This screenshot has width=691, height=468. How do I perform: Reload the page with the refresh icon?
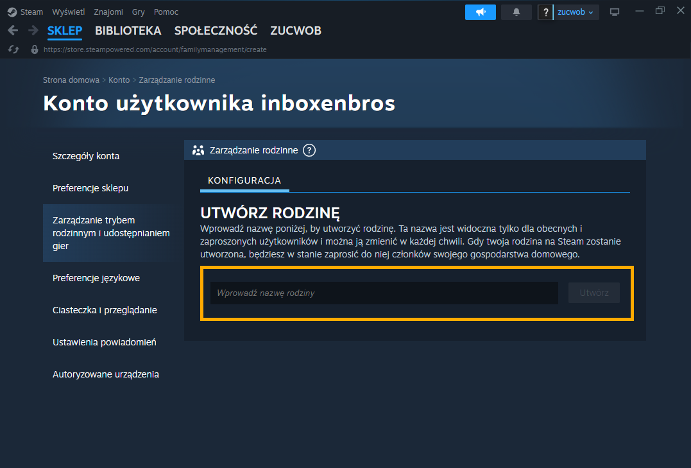click(x=13, y=49)
